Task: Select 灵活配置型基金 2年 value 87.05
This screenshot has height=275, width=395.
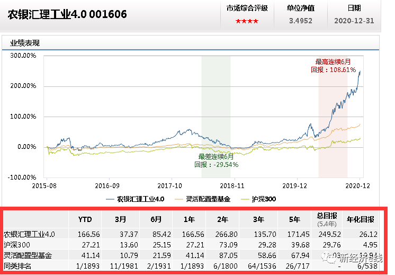Action: [228, 255]
